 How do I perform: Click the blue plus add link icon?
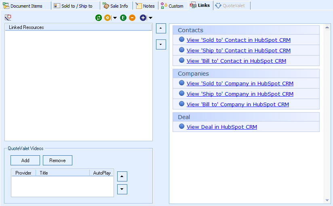143,18
